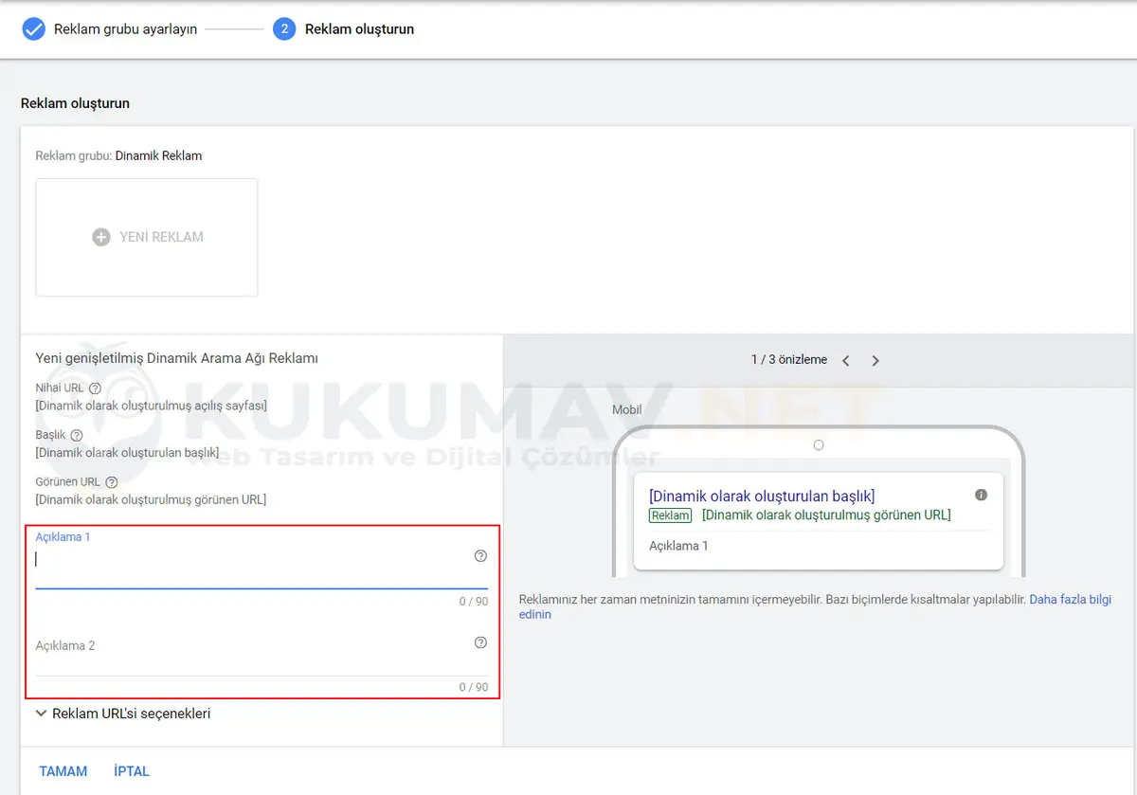Select the 'Reklam oluşturun' step label
Viewport: 1137px width, 795px height.
pos(359,29)
